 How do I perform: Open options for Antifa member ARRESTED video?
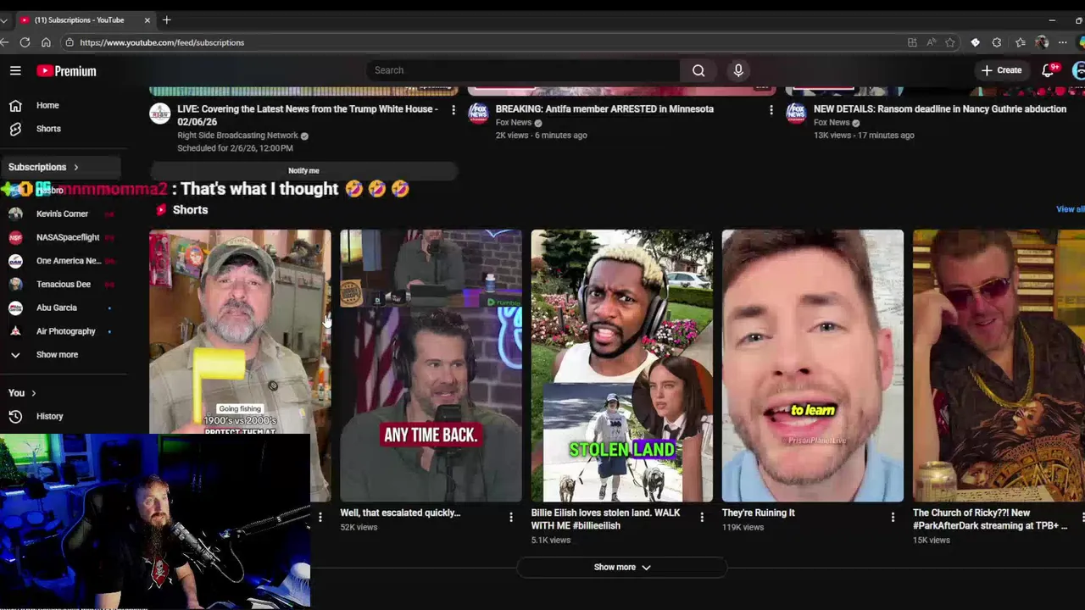[x=771, y=110]
